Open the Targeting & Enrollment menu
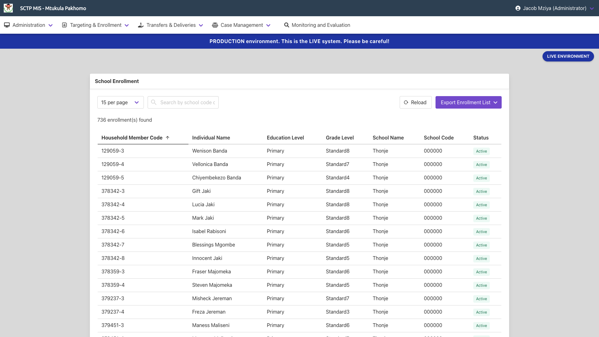This screenshot has width=599, height=337. (x=95, y=25)
